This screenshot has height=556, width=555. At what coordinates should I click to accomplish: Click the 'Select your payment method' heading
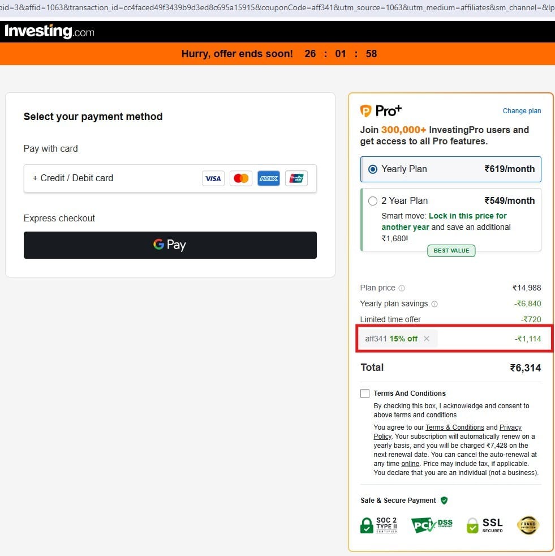coord(93,117)
